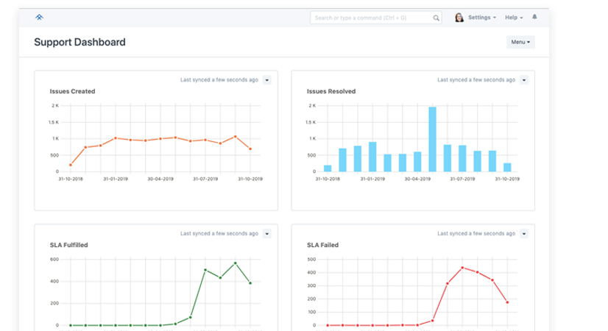This screenshot has width=608, height=331.
Task: Click the Issues Created chart title
Action: point(72,91)
